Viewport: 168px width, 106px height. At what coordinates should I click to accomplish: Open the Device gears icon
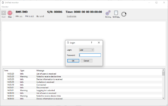pyautogui.click(x=108, y=13)
